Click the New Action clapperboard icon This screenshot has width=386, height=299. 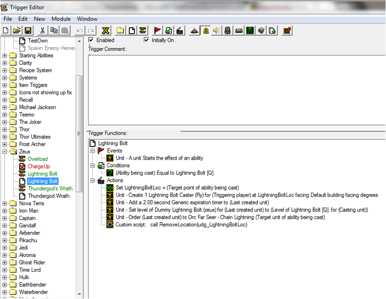click(180, 31)
